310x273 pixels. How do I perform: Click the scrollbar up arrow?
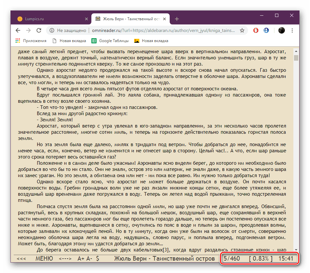(296, 51)
